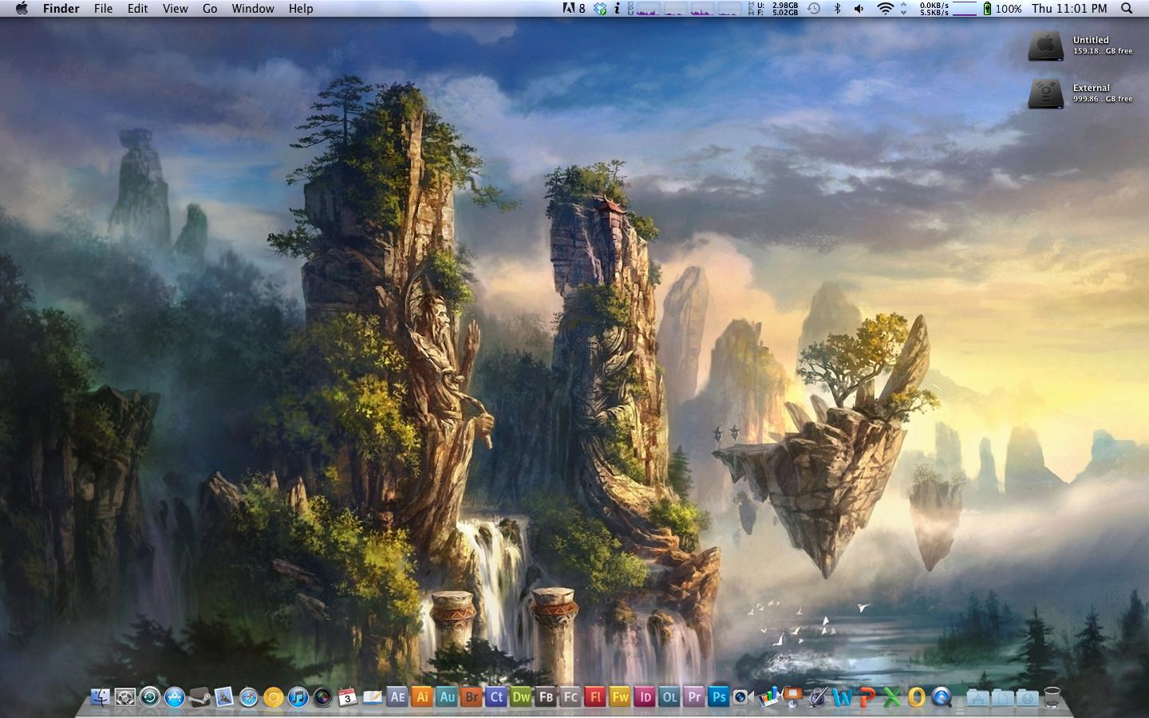Click the Adobe updater menu bar icon
Screen dimensions: 1149x718
(x=574, y=9)
